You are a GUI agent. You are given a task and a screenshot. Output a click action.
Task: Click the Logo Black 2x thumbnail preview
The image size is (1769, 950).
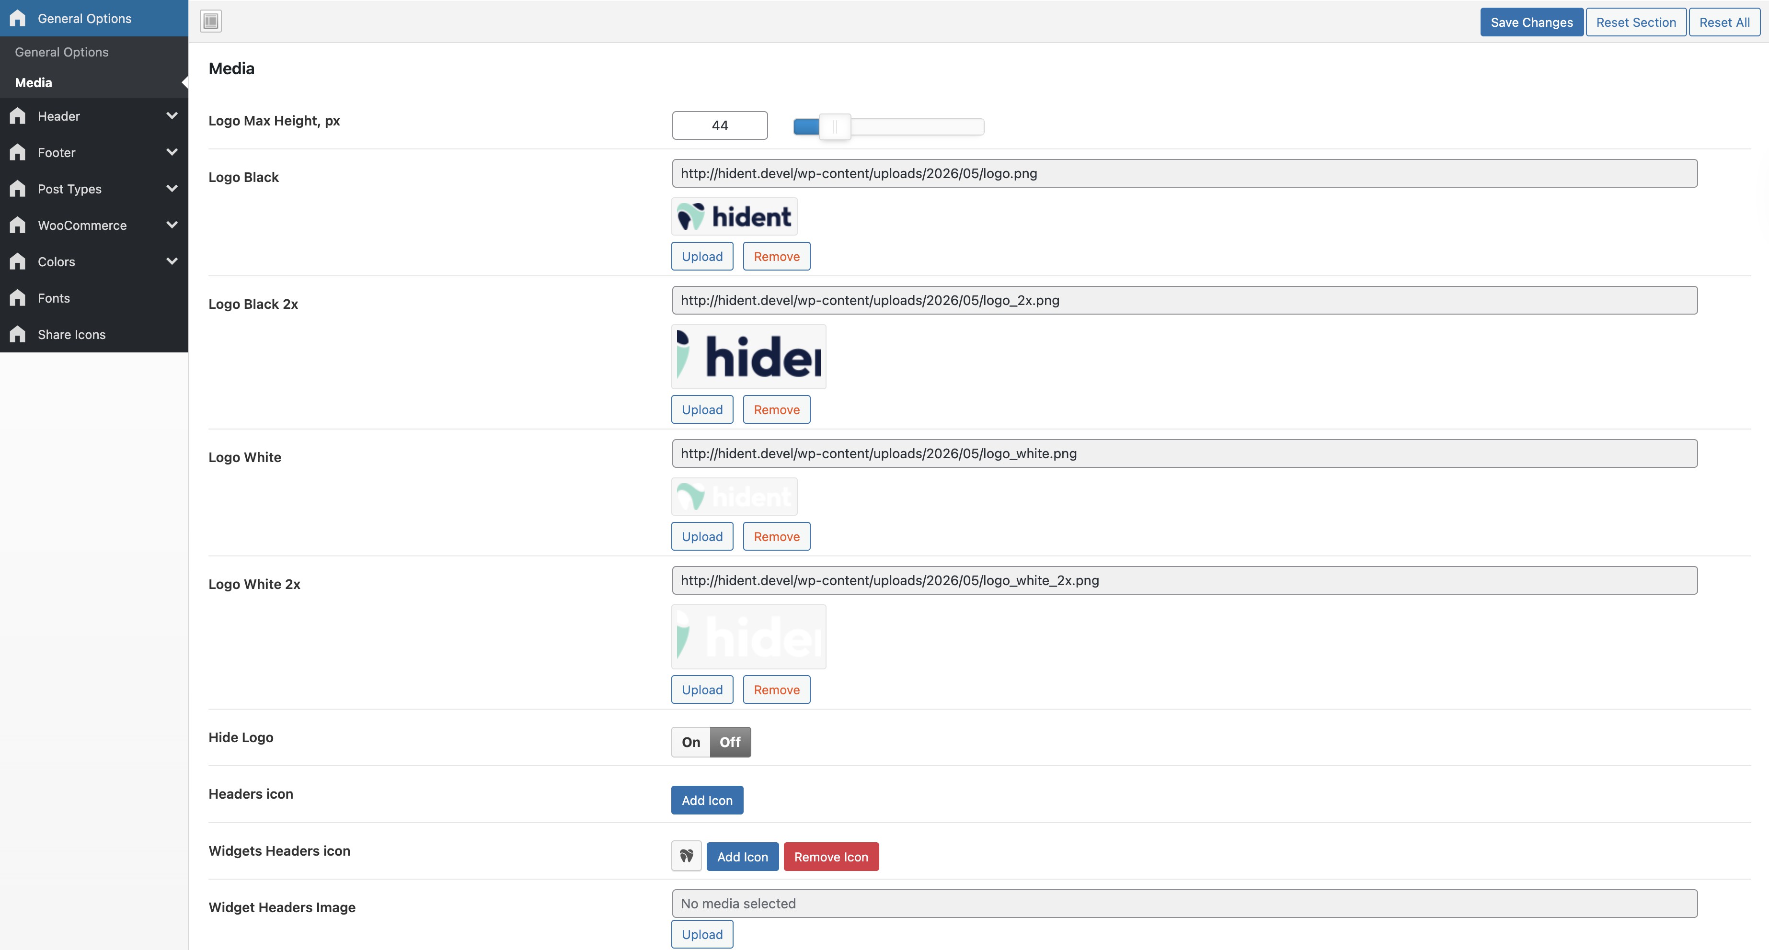[748, 357]
